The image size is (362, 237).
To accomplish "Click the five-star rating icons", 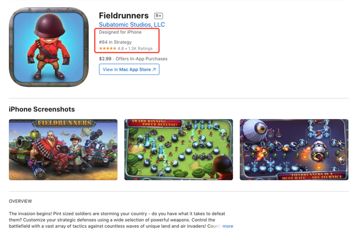I will pos(108,49).
